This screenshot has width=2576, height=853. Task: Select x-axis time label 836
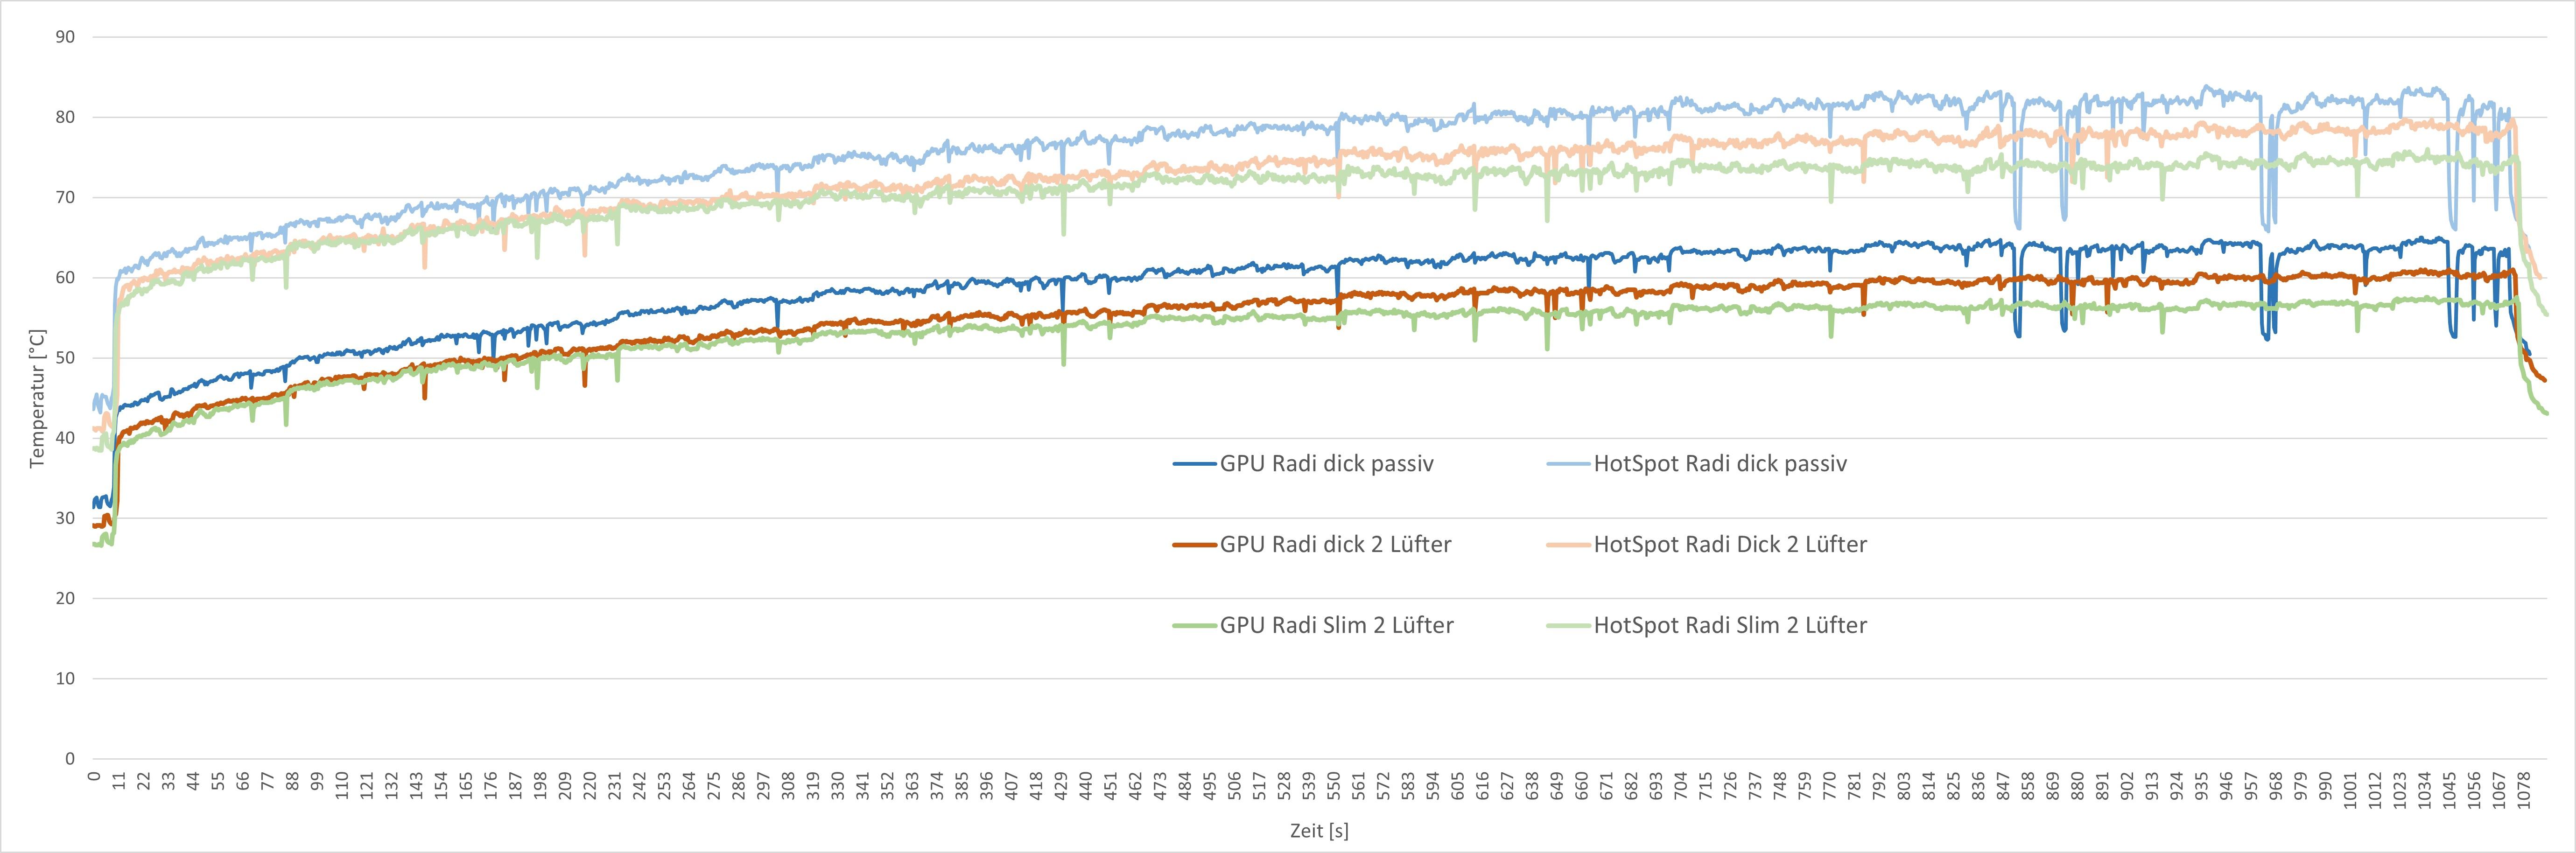click(x=1979, y=784)
